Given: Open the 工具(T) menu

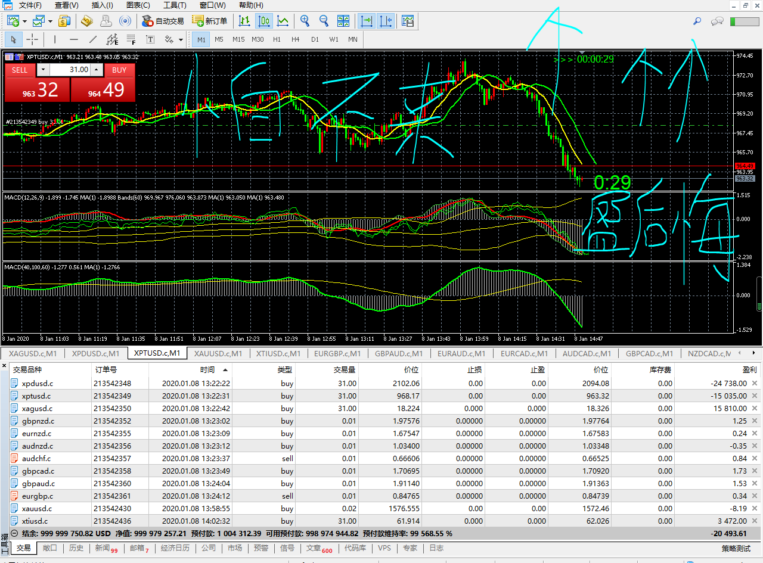Looking at the screenshot, I should pyautogui.click(x=175, y=5).
